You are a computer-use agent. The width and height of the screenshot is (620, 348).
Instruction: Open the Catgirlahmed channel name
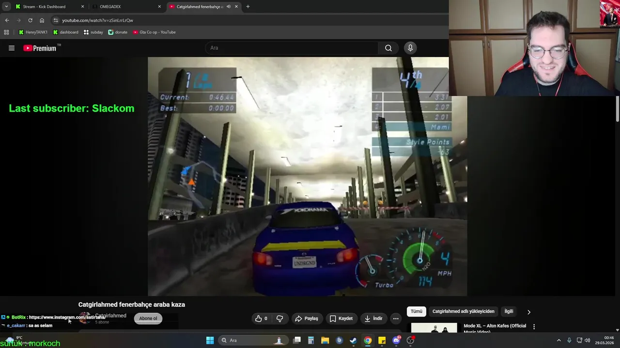pos(111,316)
